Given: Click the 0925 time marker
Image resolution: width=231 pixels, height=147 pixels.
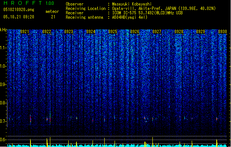Looking at the screenshot, I should (113, 32).
